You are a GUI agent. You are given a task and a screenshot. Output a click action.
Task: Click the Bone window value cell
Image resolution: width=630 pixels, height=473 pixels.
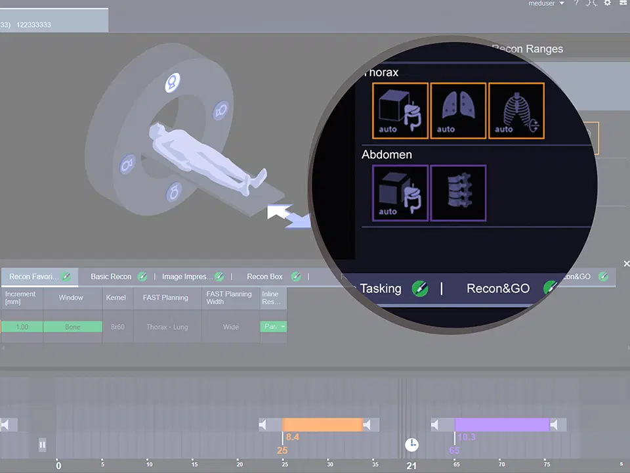(72, 327)
